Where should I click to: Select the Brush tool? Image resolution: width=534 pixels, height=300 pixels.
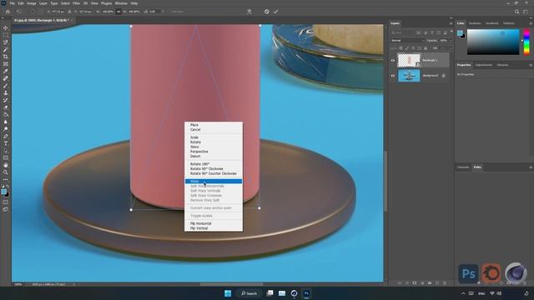[x=6, y=85]
